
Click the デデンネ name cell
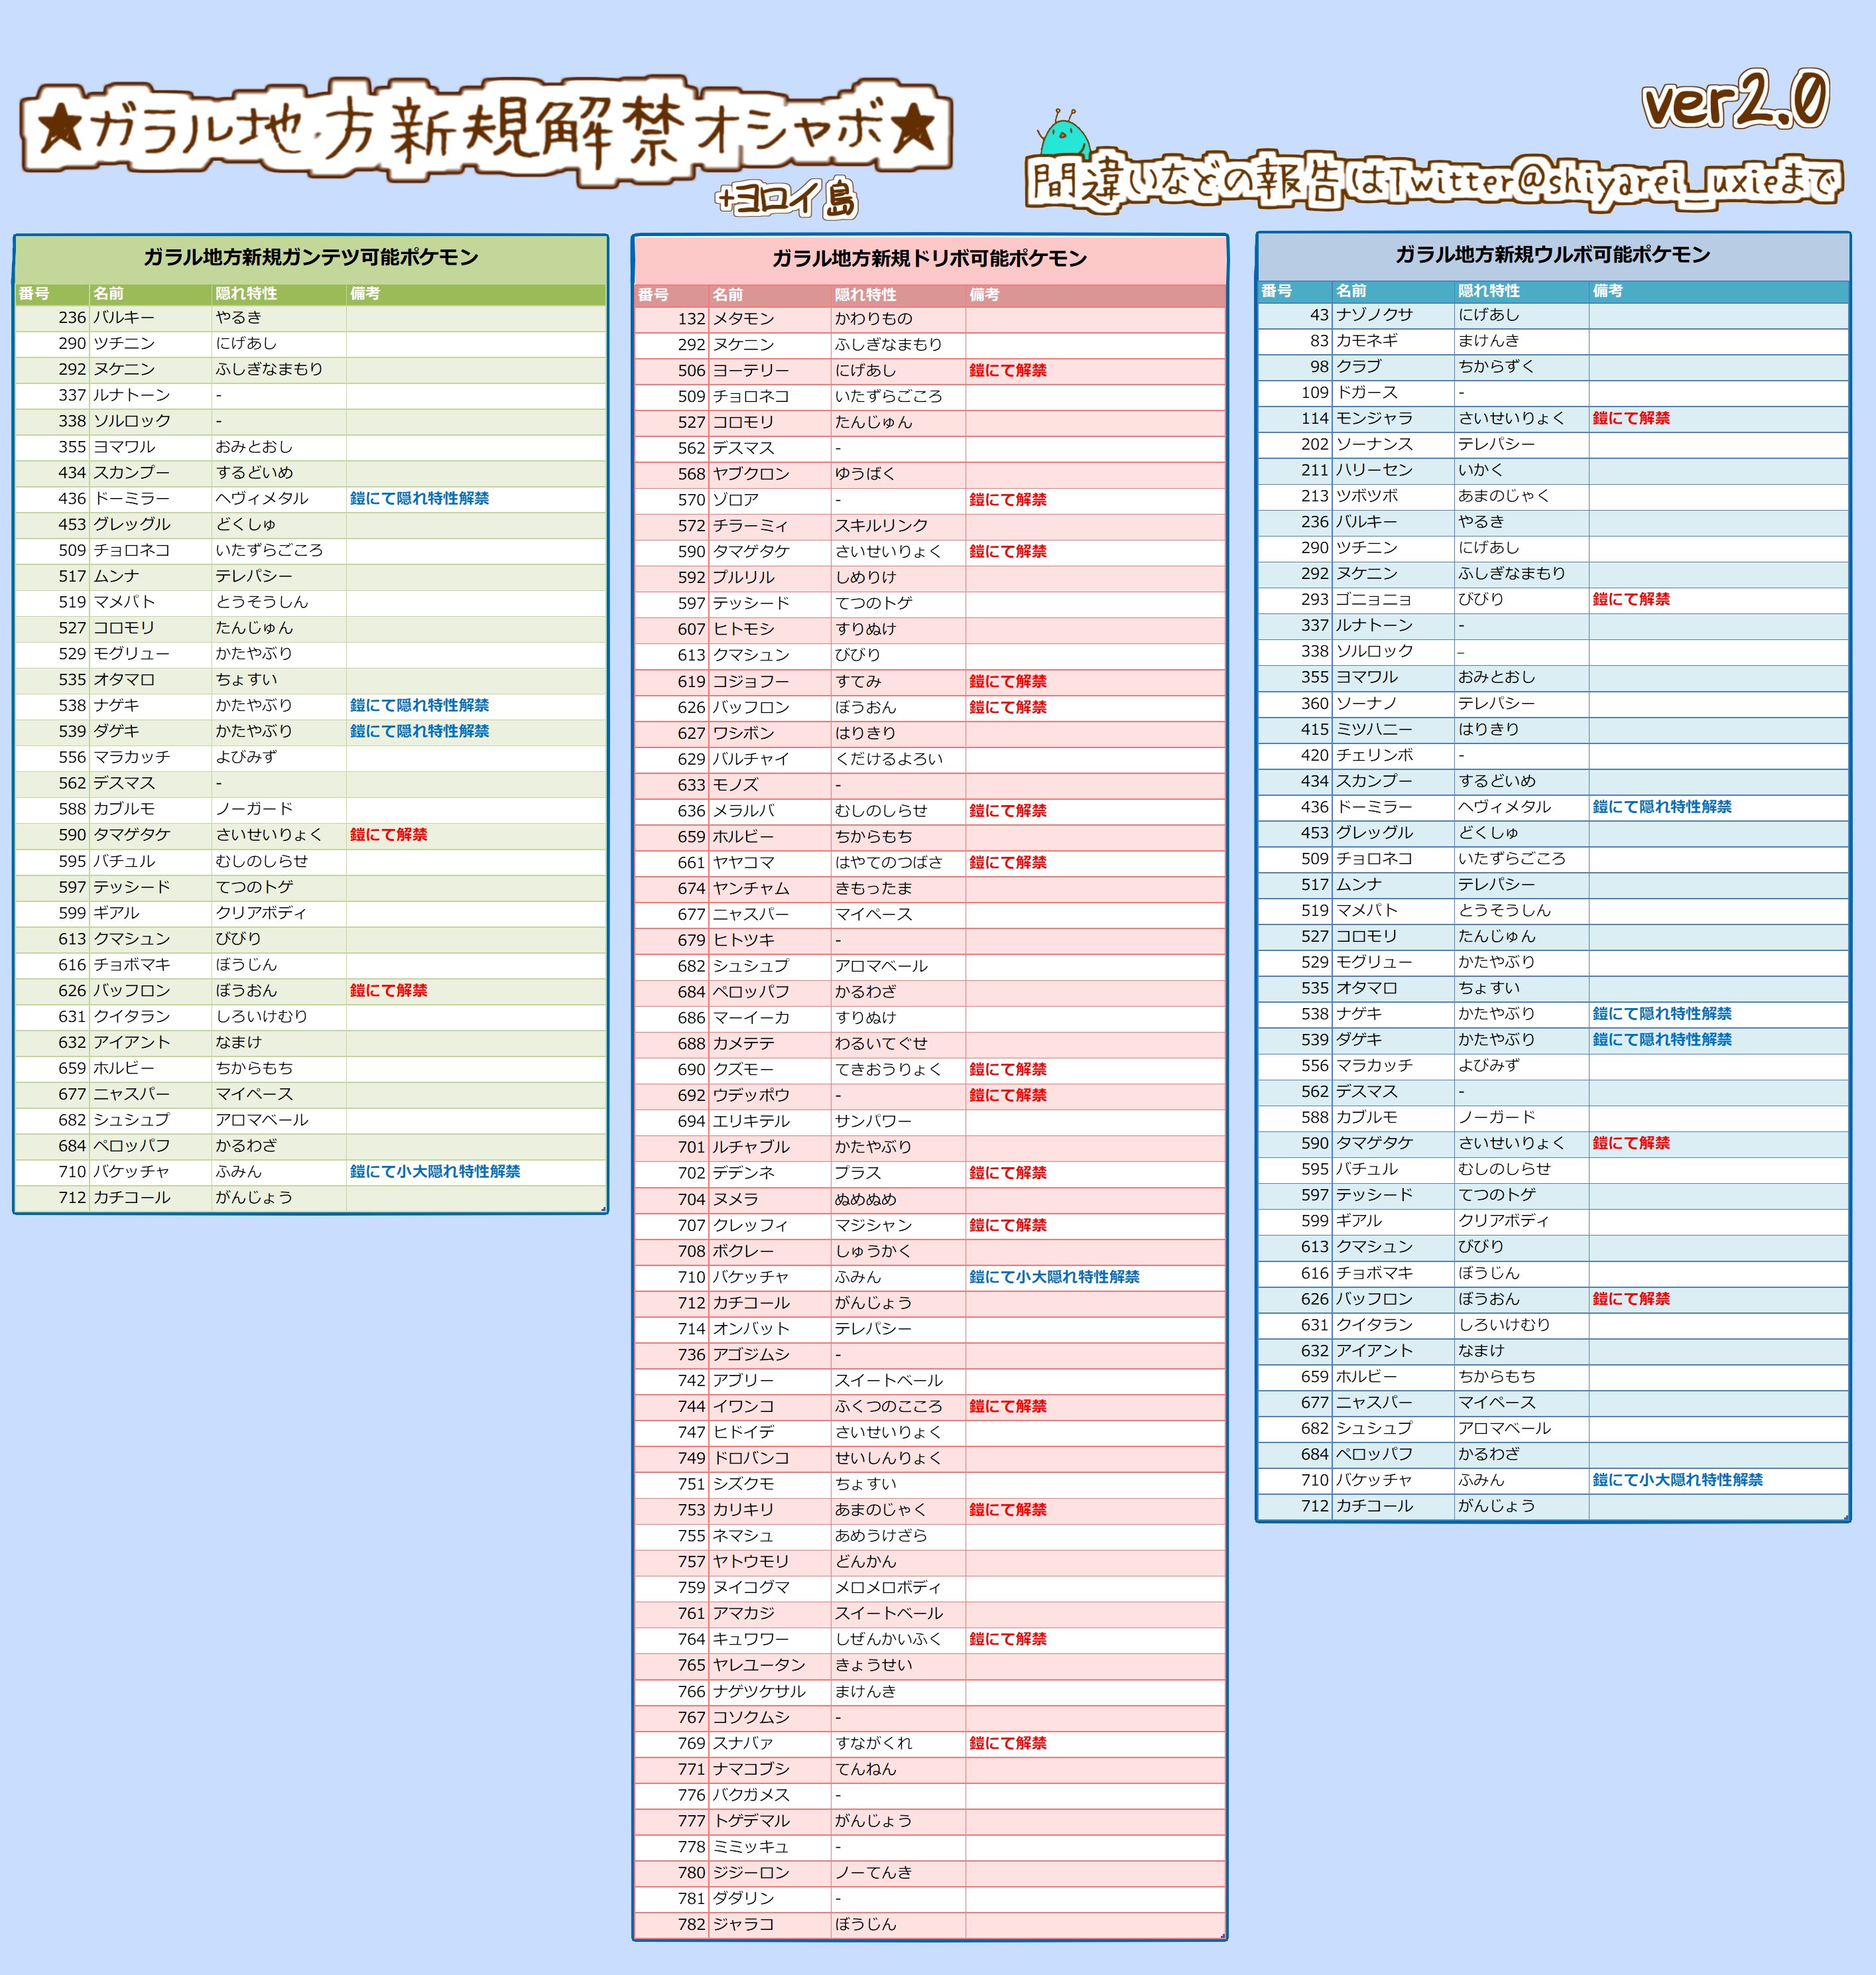tap(743, 1173)
